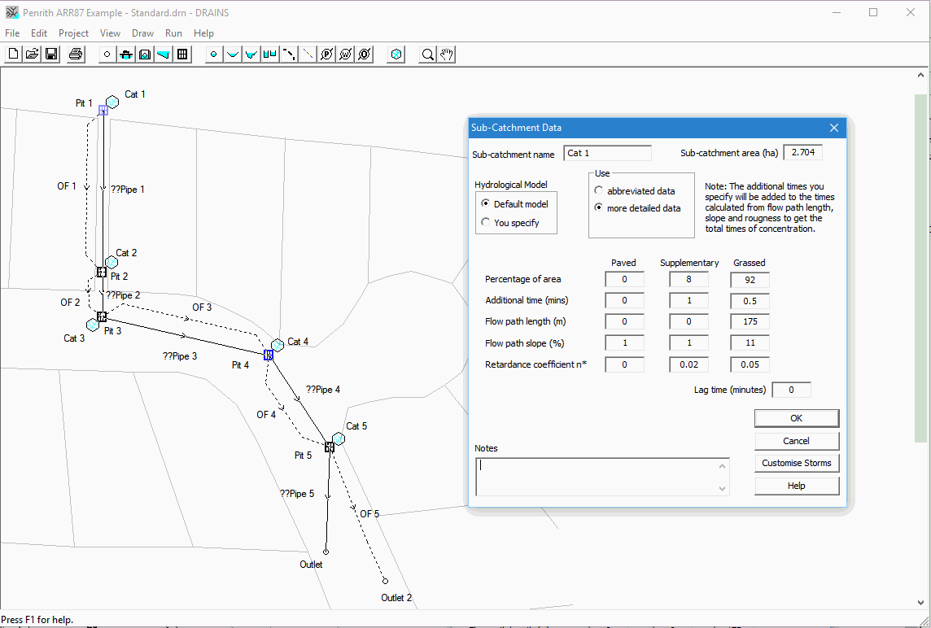Select the dashed overflow route tool
Viewport: 931px width, 628px height.
(x=289, y=55)
